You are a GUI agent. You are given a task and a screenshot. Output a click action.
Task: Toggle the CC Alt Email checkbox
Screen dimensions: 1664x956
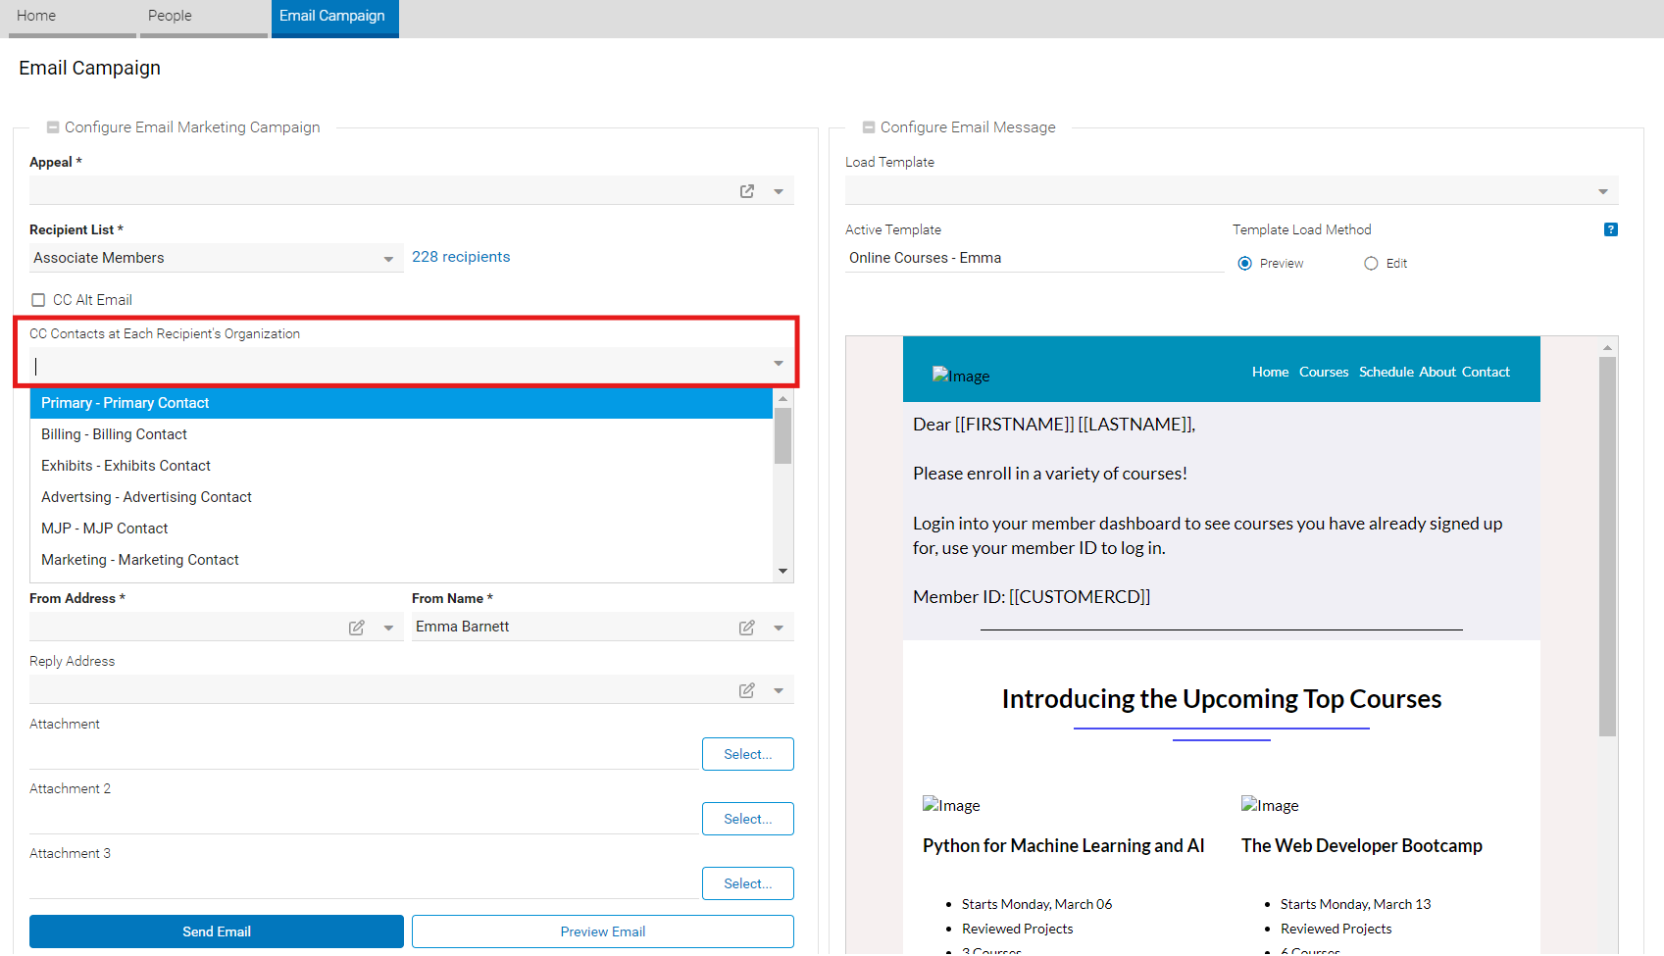[38, 300]
